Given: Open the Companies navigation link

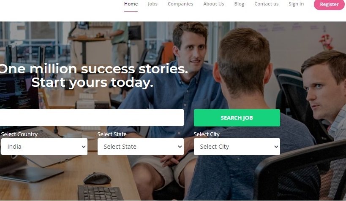Looking at the screenshot, I should (x=180, y=4).
